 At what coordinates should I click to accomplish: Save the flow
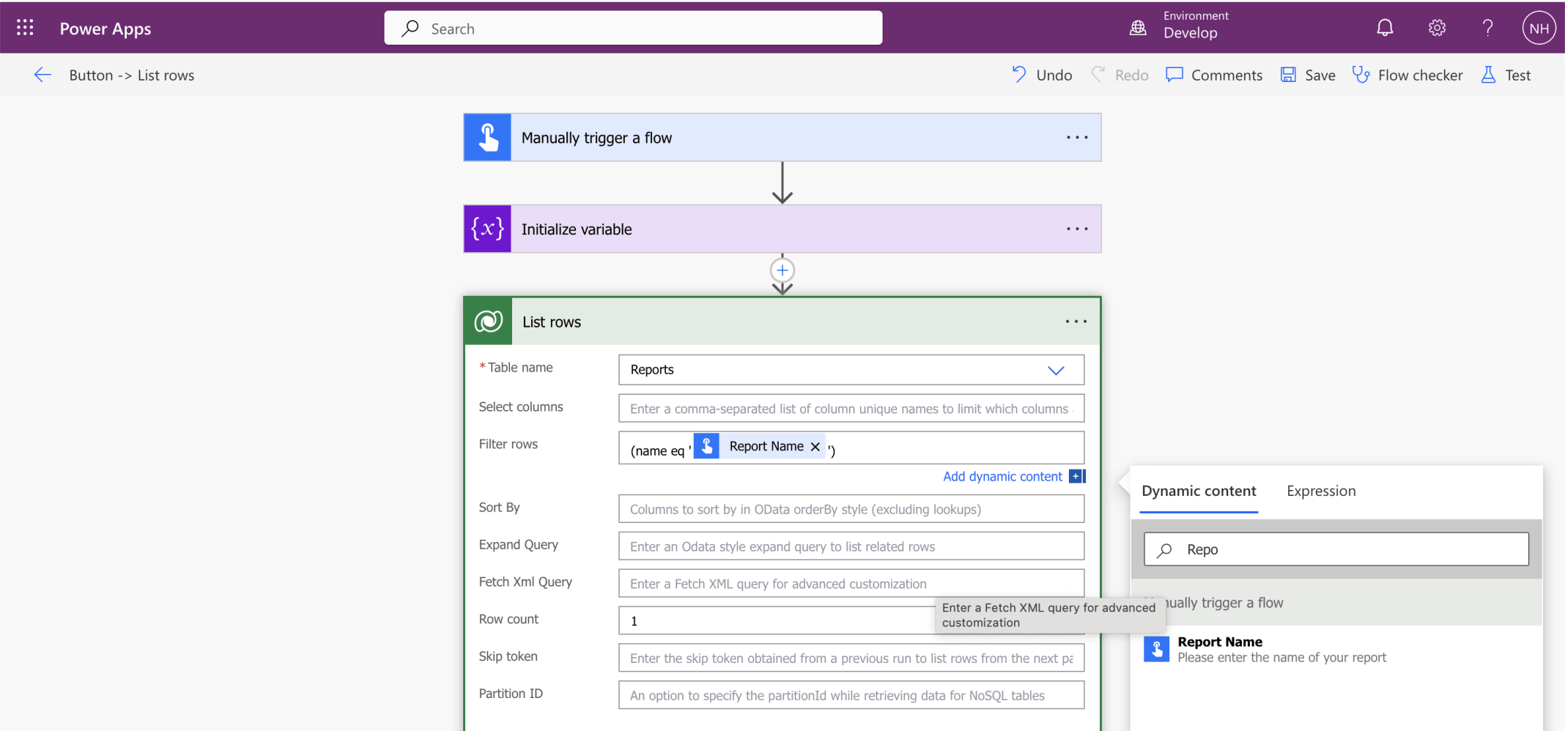[x=1308, y=75]
